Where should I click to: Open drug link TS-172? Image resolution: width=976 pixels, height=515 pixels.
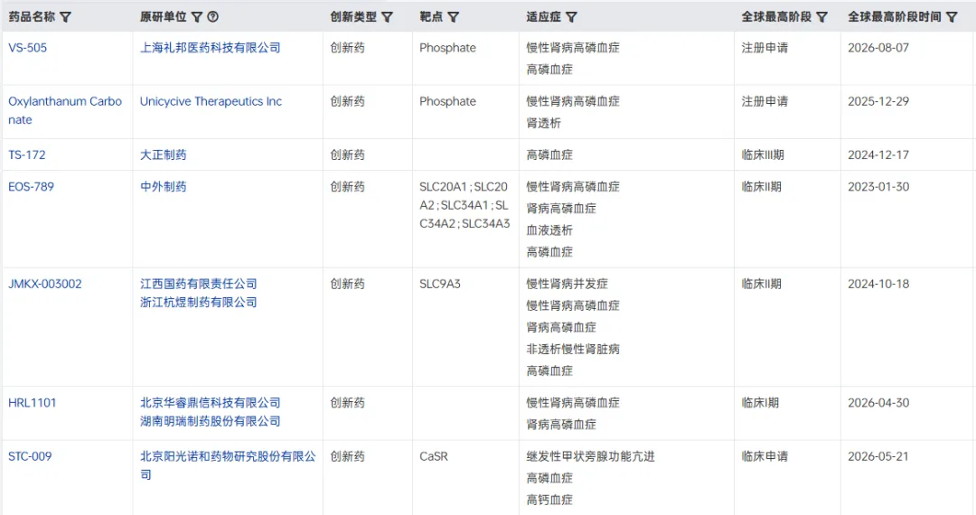coord(27,154)
